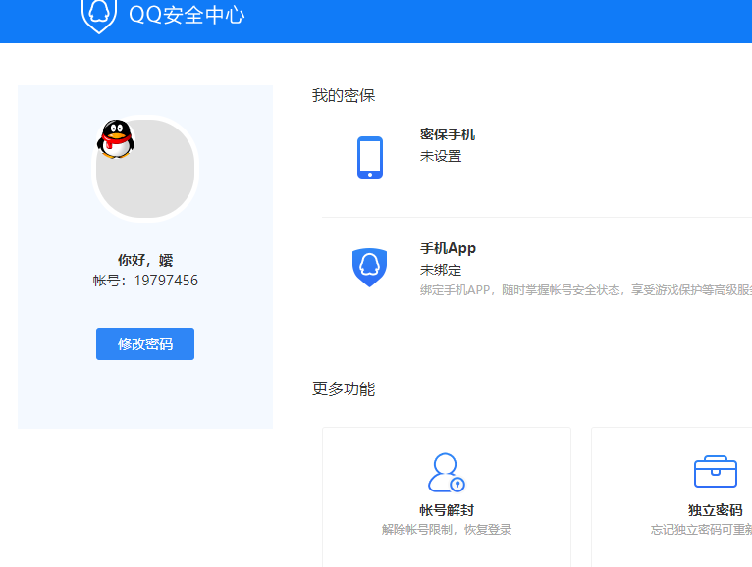Click the 未设置 status under 密保手机
This screenshot has height=567, width=752.
click(x=441, y=156)
